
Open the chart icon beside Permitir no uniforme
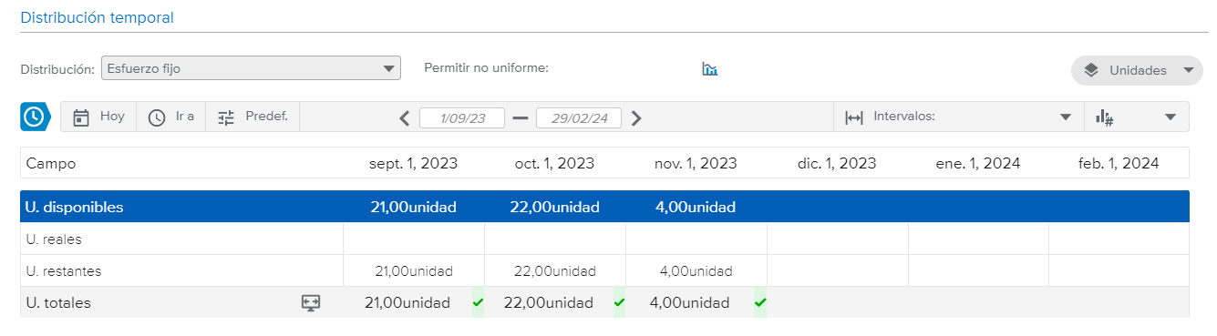(x=710, y=68)
